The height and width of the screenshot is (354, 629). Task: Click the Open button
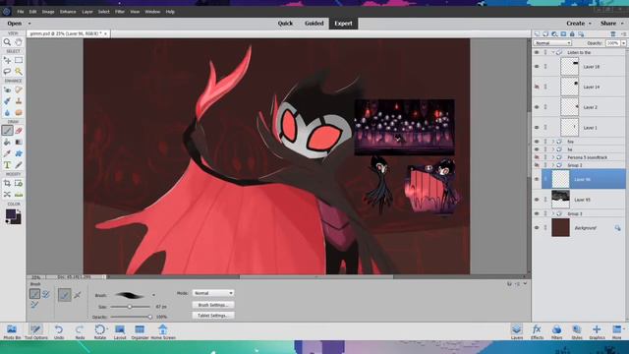tap(15, 24)
